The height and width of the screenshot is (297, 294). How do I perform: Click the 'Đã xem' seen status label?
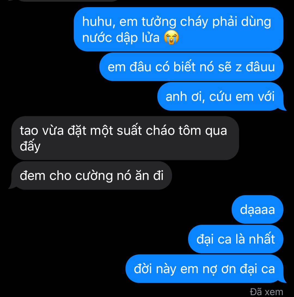(266, 292)
